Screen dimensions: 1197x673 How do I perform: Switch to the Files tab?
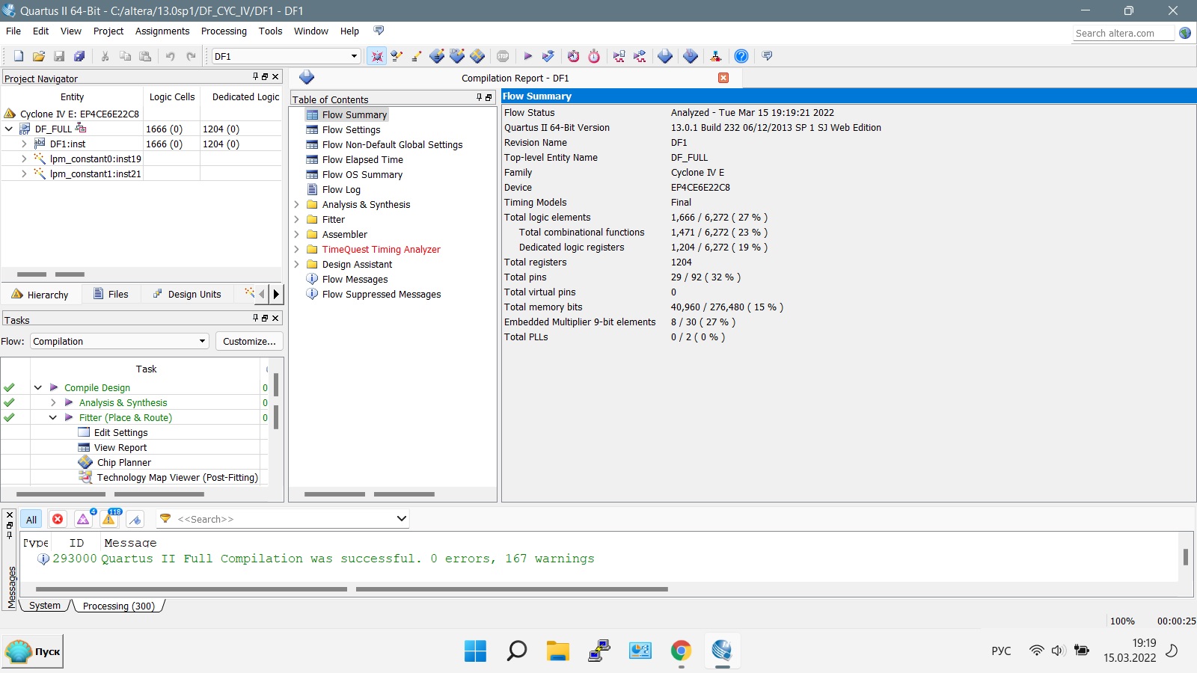tap(111, 294)
